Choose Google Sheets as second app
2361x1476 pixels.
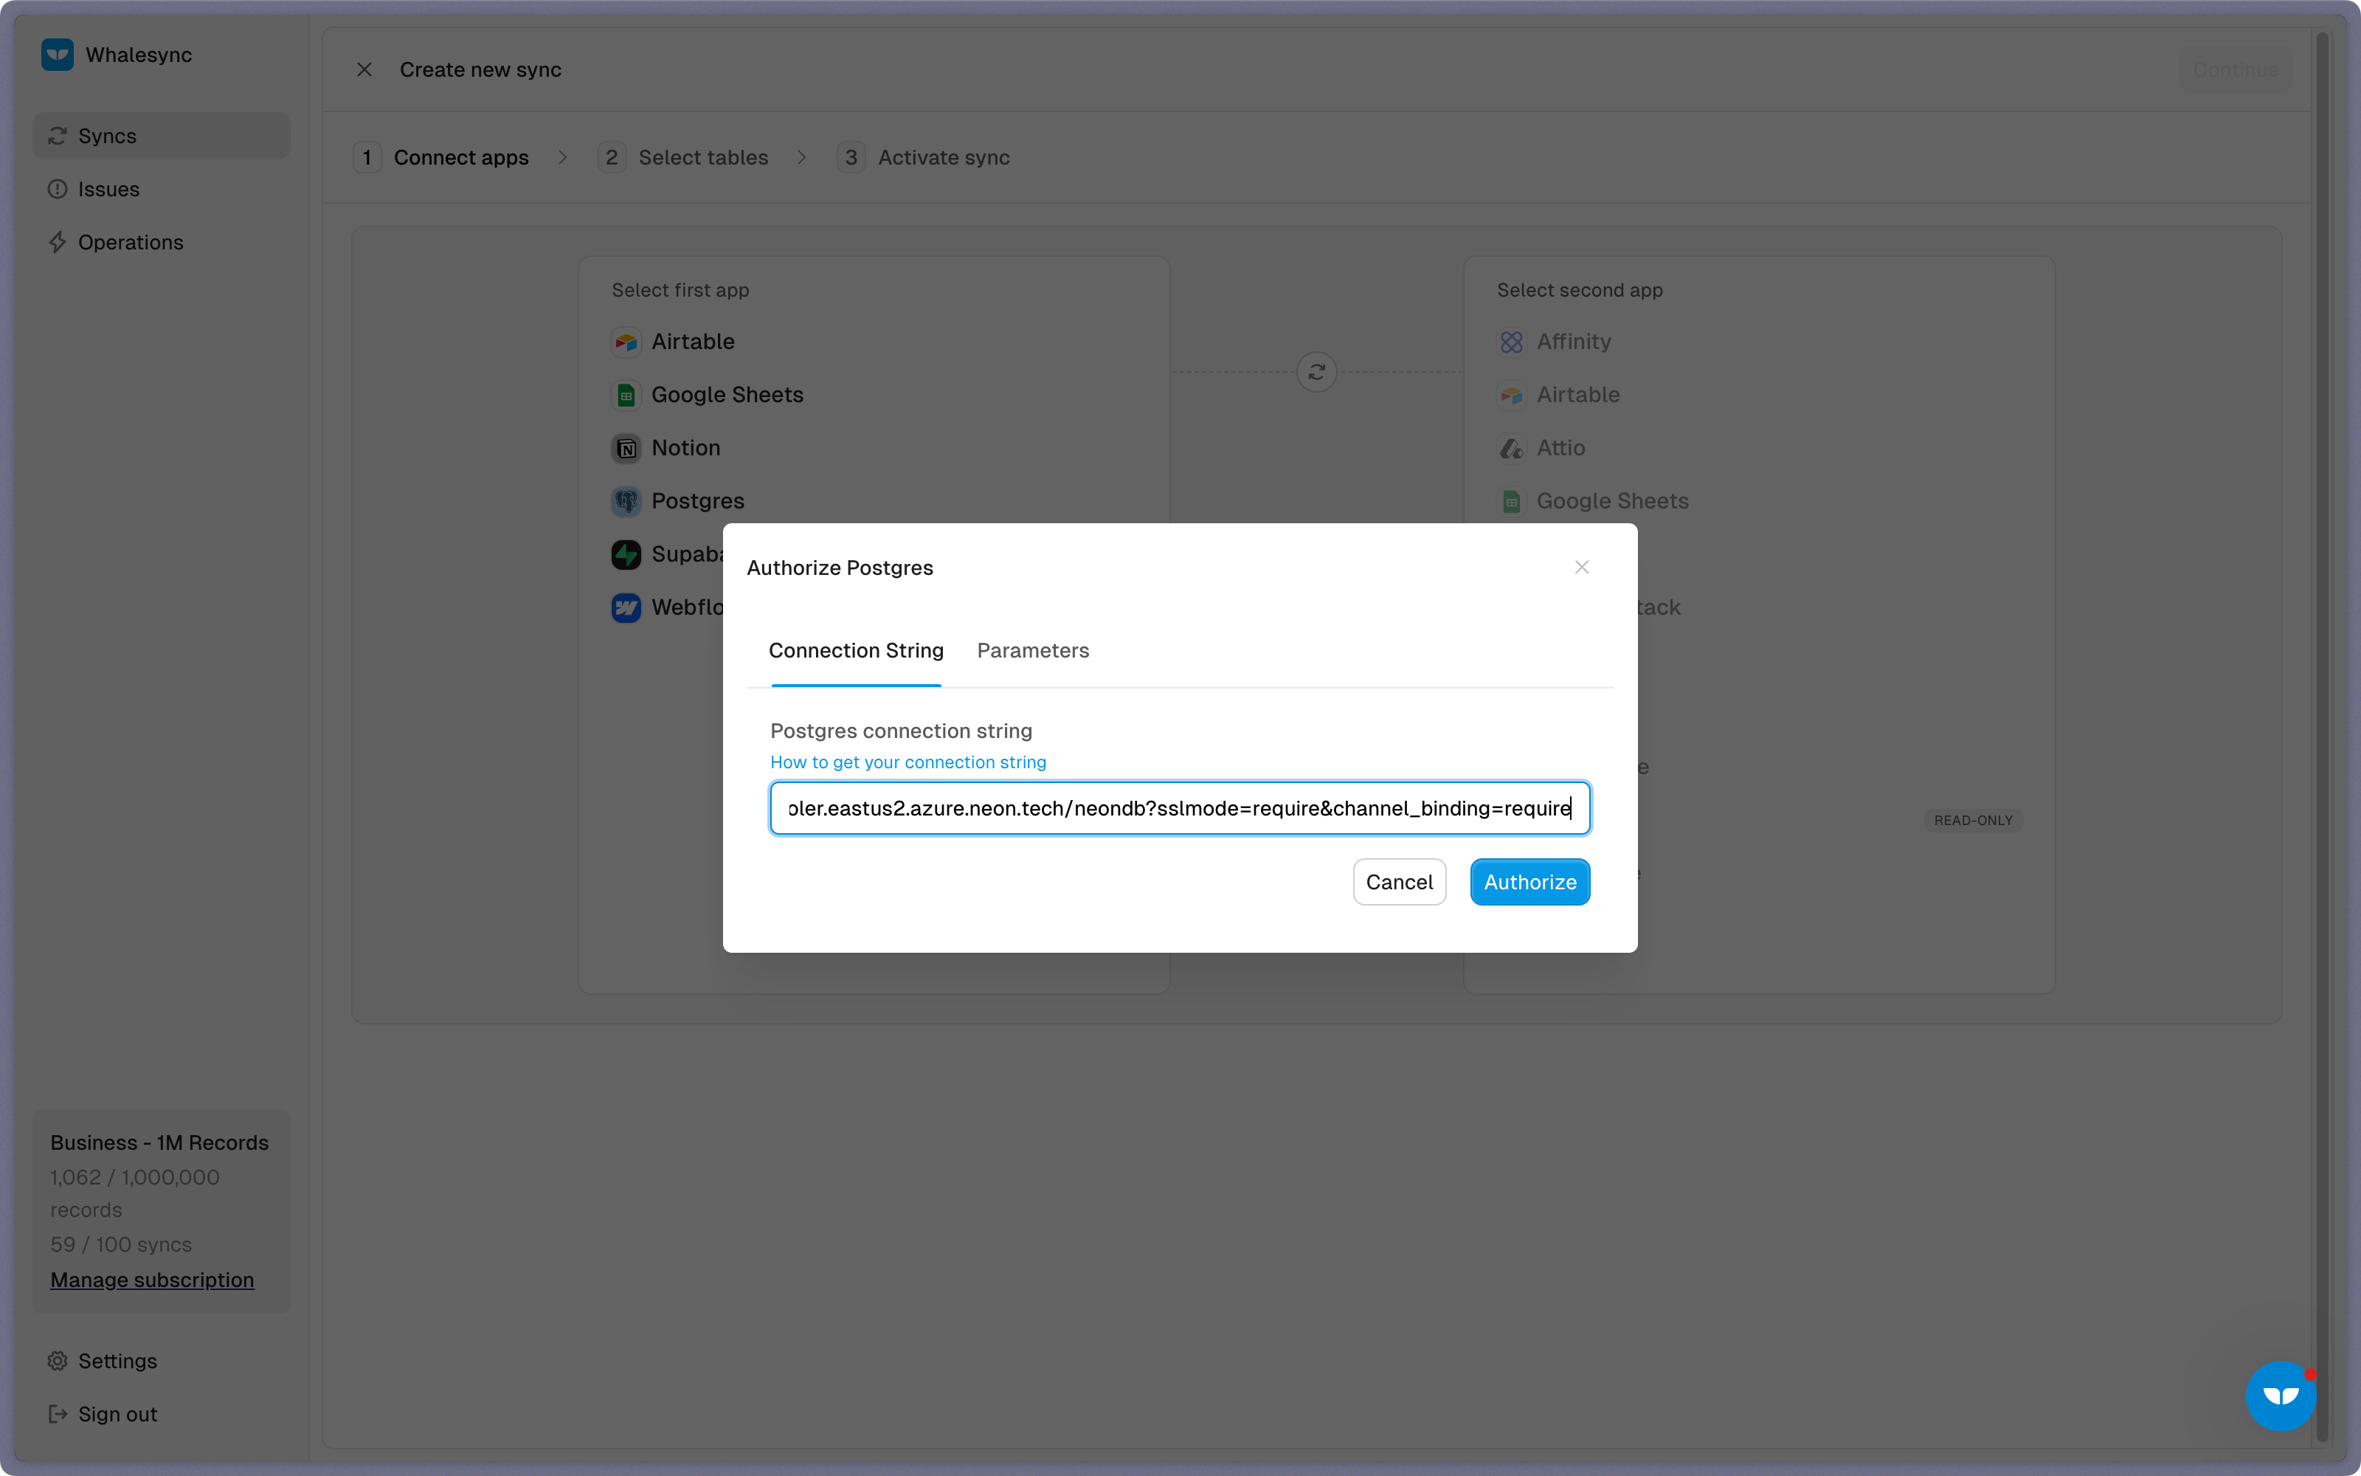pos(1611,501)
